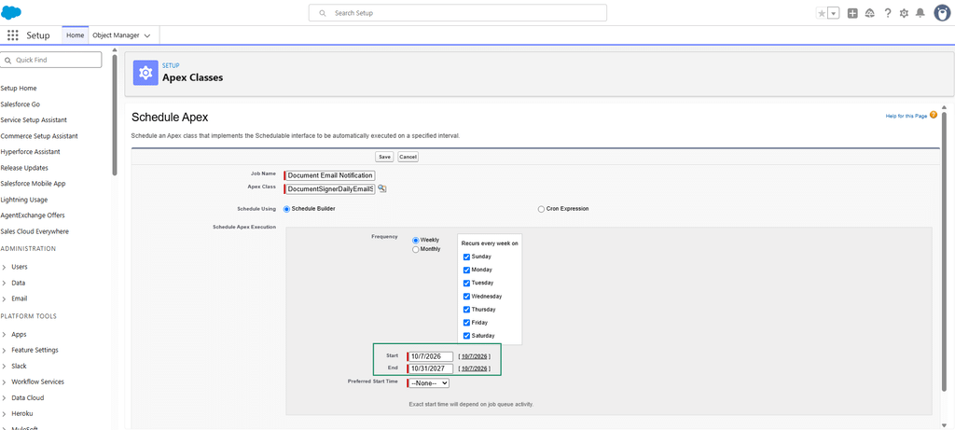
Task: Click inside the Job Name field
Action: tap(331, 175)
